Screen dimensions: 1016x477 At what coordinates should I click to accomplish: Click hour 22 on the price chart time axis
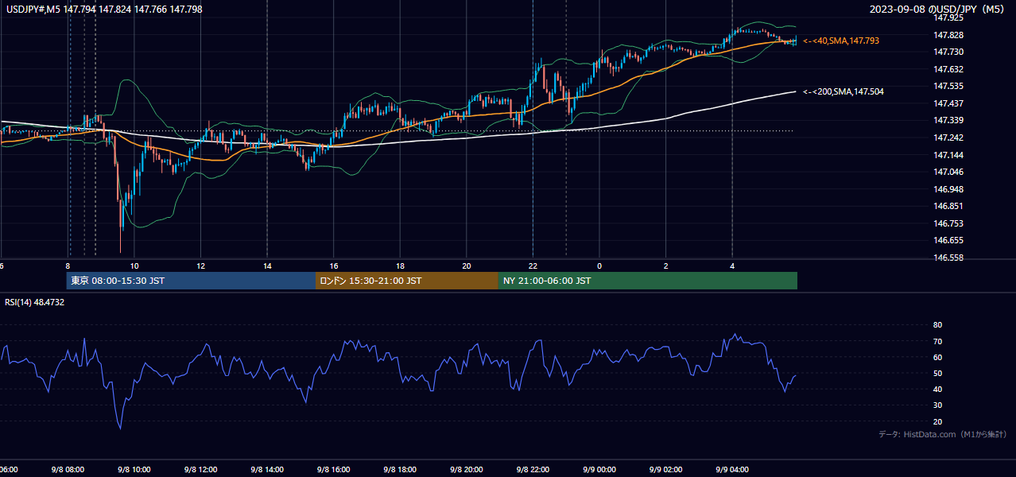click(533, 266)
